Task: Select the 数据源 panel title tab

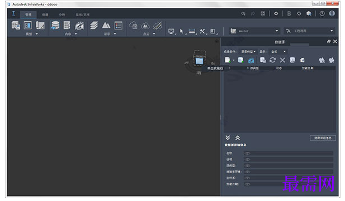Action: pos(280,42)
